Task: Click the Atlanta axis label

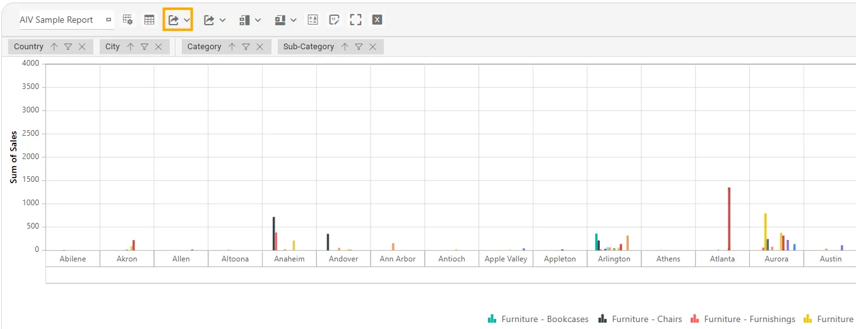Action: 723,259
